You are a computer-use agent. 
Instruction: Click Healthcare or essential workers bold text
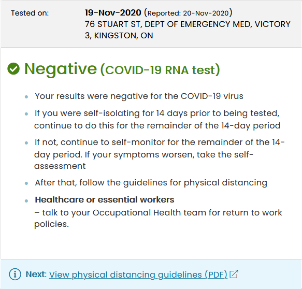point(105,200)
